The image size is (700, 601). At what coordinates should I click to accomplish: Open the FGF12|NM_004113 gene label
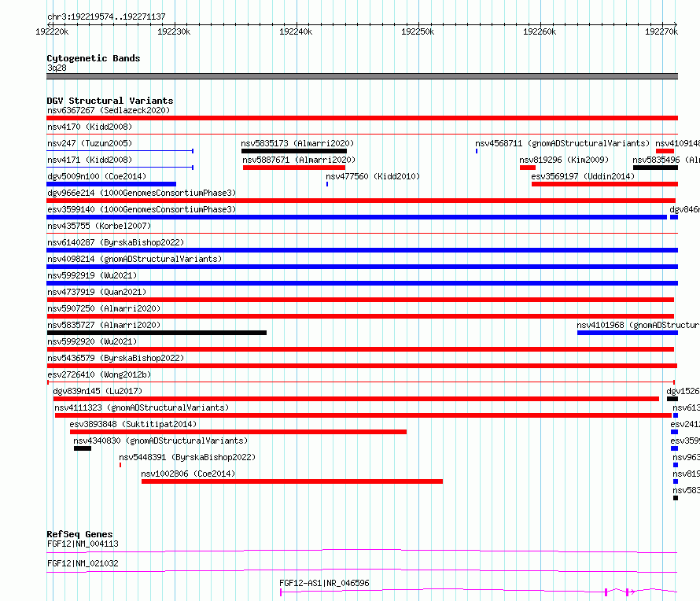[83, 544]
